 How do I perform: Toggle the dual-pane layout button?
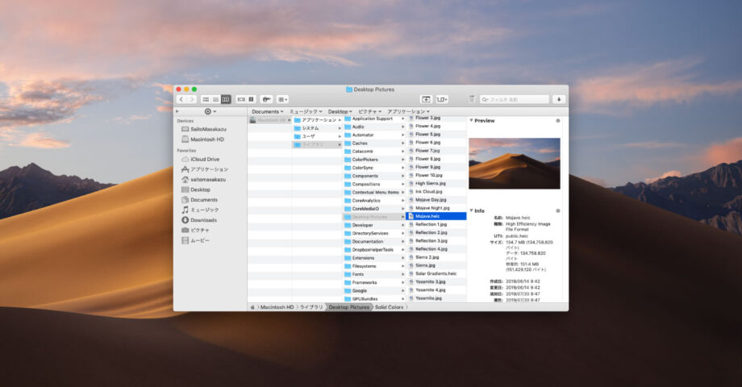(251, 99)
